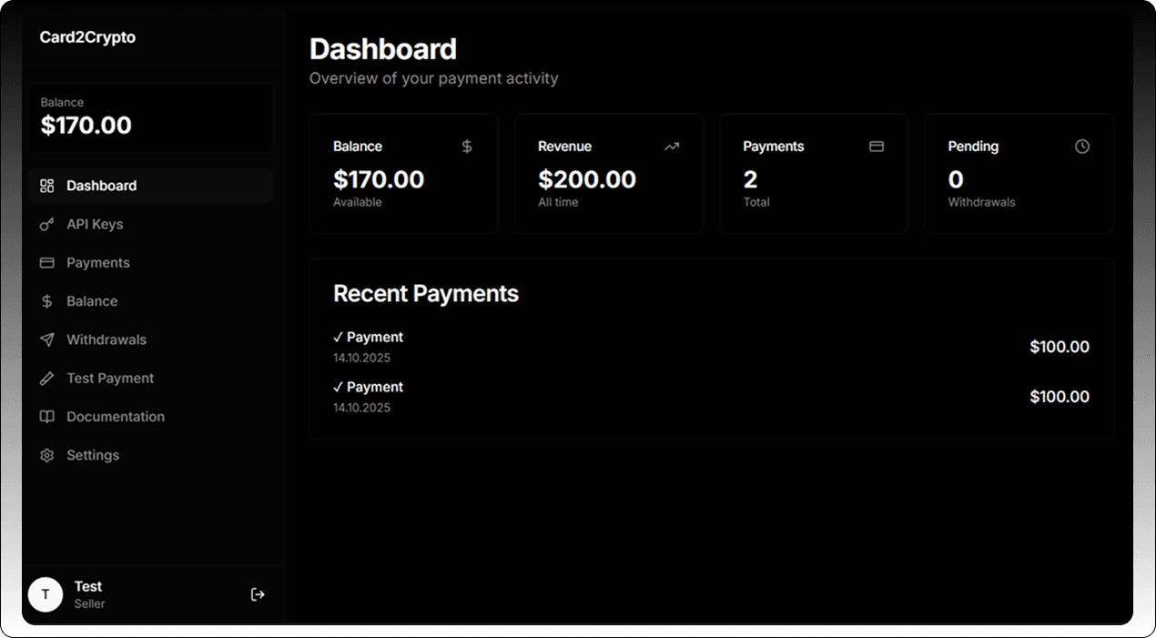
Task: Click the trending arrow icon on Revenue card
Action: click(672, 147)
